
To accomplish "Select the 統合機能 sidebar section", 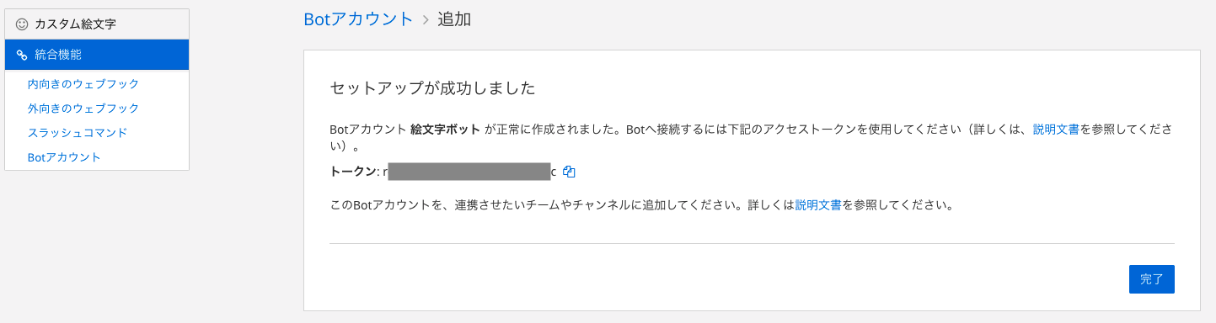I will point(97,55).
